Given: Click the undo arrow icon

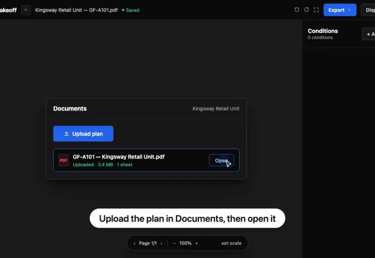Looking at the screenshot, I should (x=297, y=10).
